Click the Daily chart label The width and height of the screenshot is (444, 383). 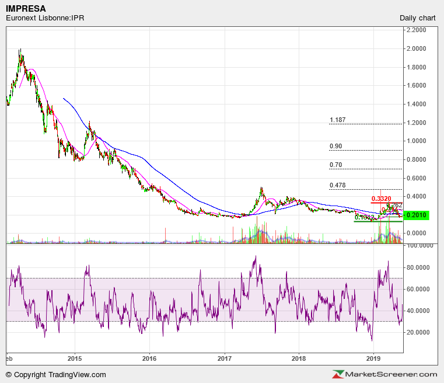click(x=417, y=18)
